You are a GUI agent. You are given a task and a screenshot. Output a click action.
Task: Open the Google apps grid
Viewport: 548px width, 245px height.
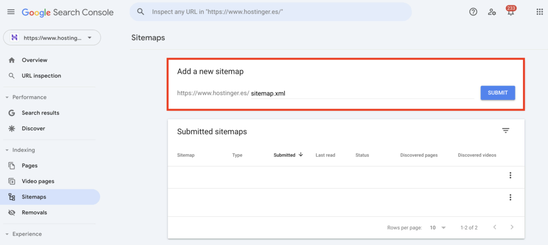click(539, 12)
